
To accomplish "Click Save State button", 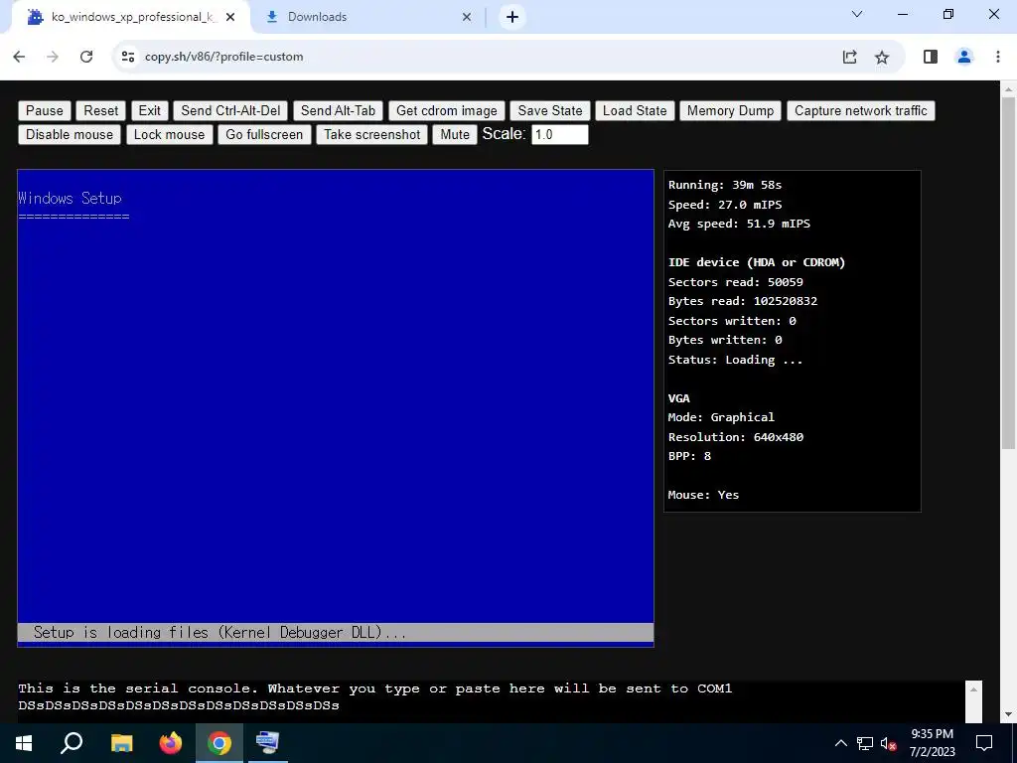I will pyautogui.click(x=550, y=110).
